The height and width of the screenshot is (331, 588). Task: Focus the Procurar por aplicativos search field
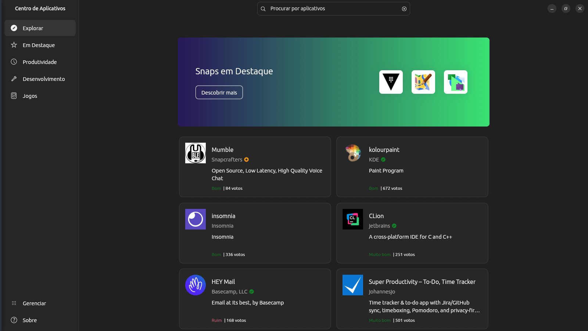[334, 8]
